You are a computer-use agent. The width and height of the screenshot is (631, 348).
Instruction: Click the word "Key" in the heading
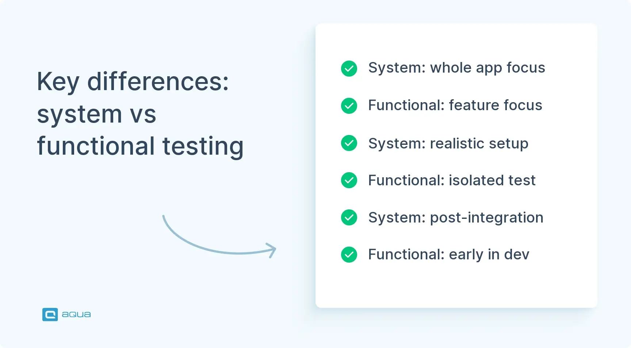click(58, 82)
